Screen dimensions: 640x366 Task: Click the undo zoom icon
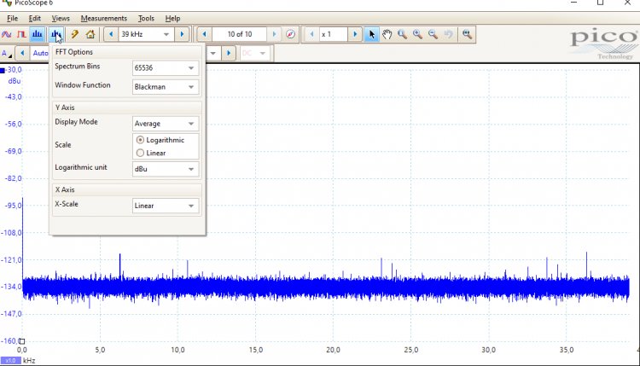448,34
